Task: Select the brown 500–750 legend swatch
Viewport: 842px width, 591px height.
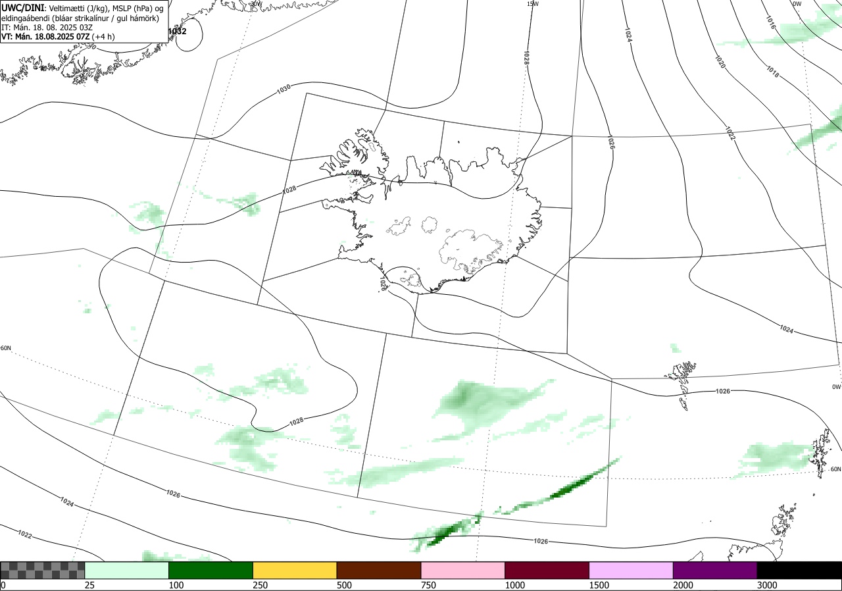Action: [379, 570]
